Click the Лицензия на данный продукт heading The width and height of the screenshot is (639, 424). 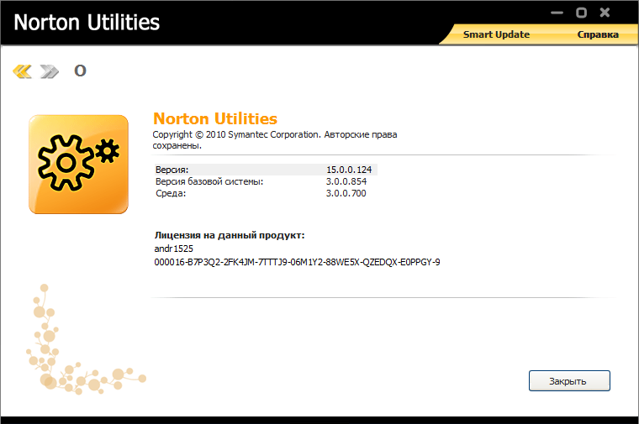click(230, 235)
